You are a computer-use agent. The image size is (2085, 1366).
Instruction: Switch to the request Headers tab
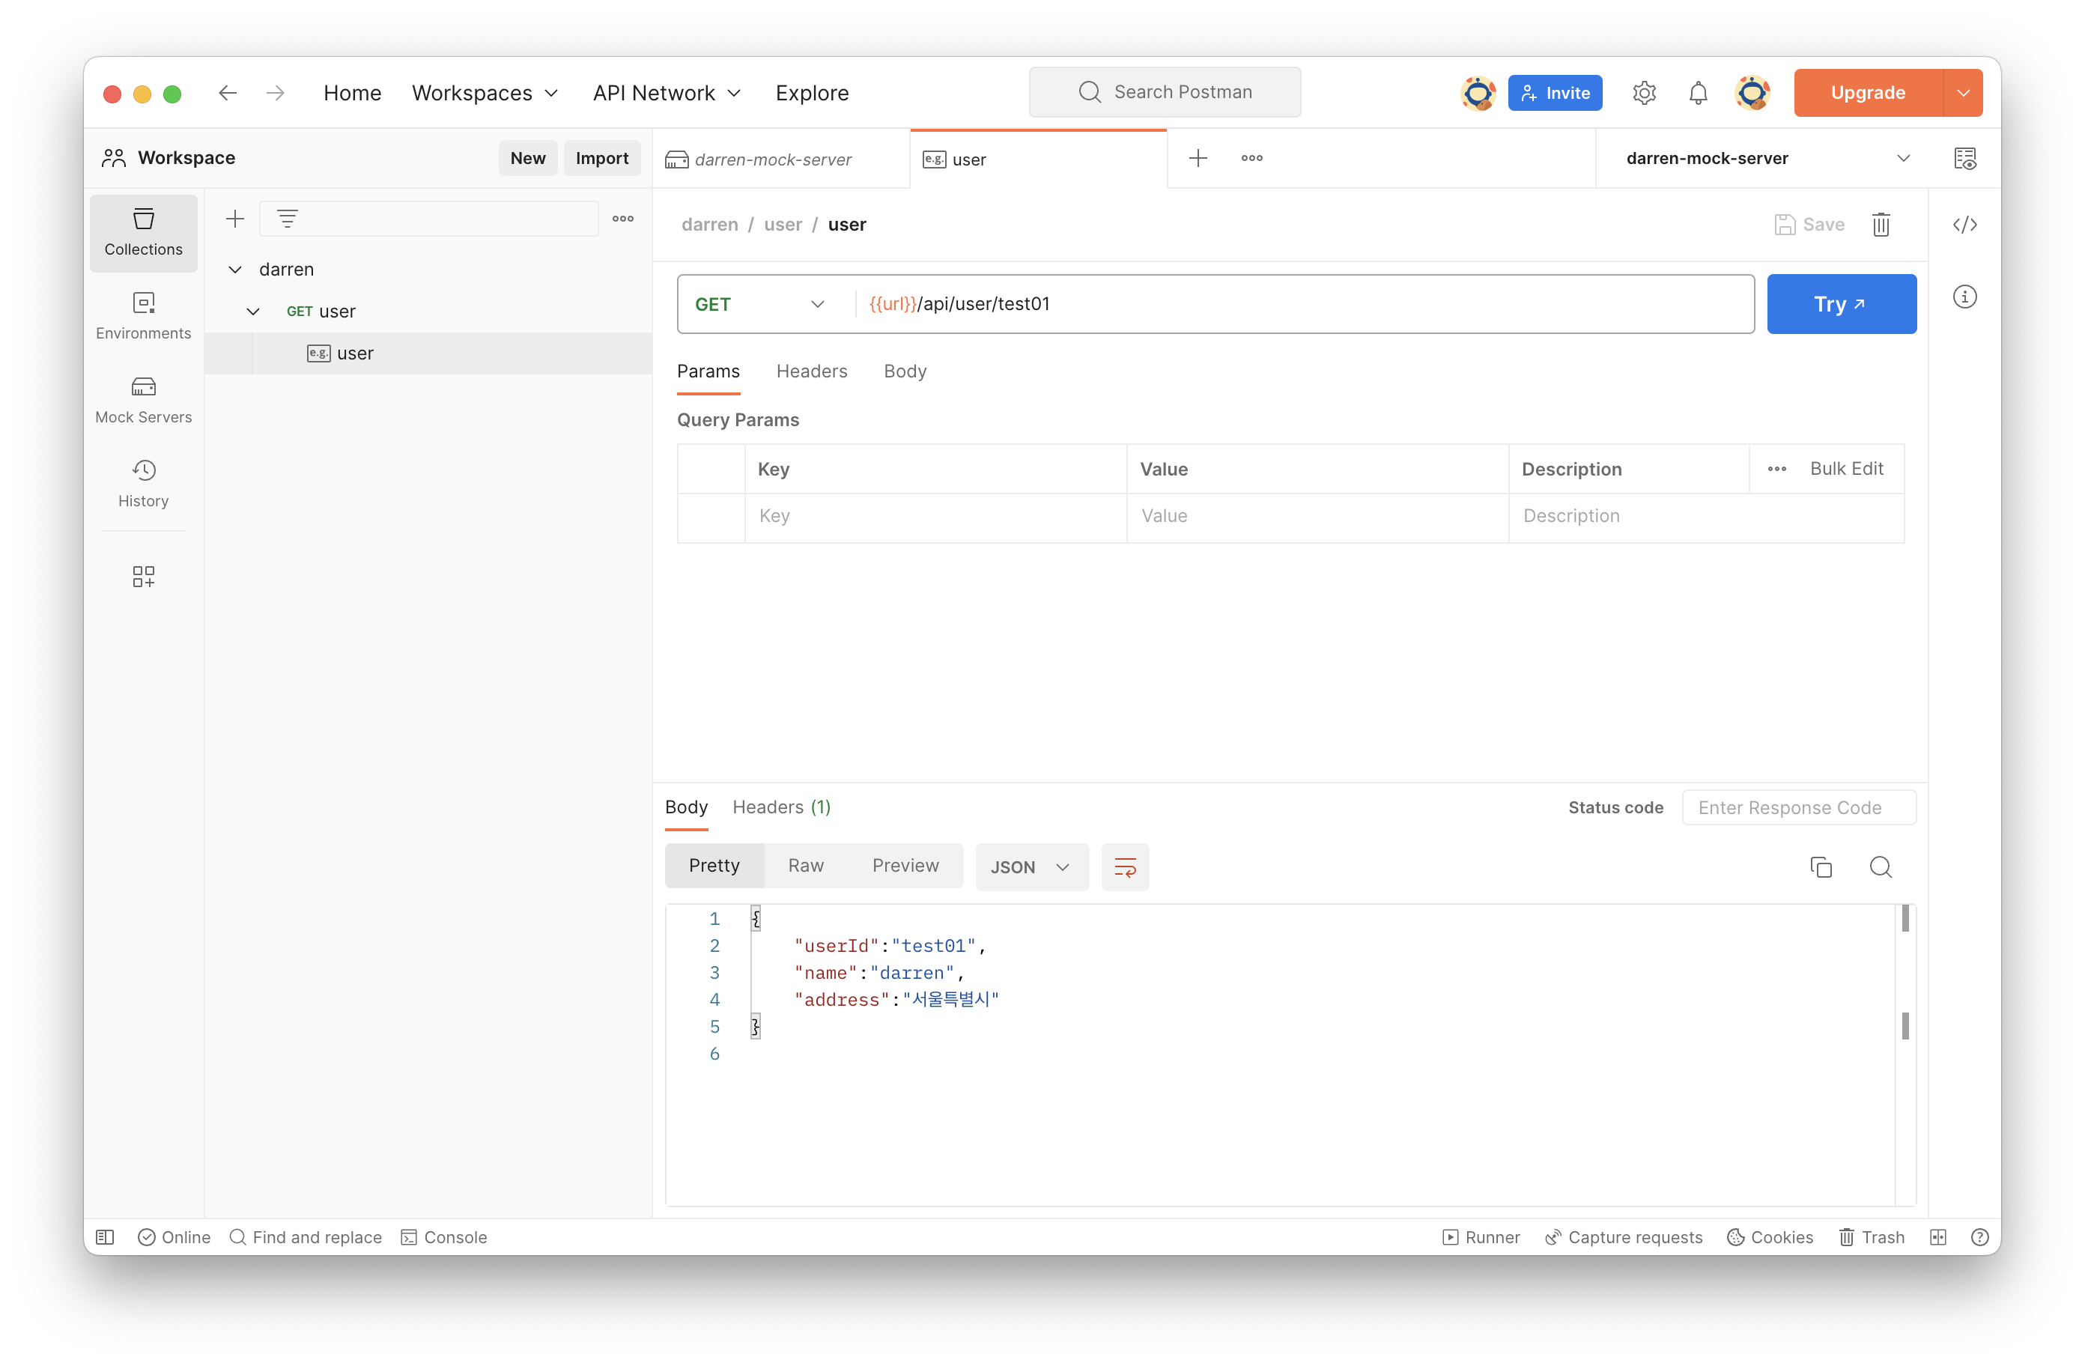click(811, 371)
